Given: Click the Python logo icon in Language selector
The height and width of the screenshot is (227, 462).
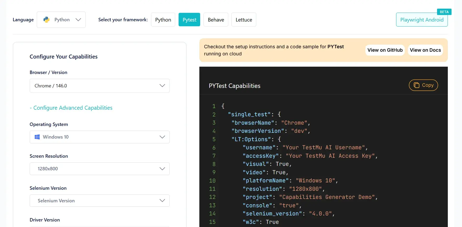Looking at the screenshot, I should 46,20.
